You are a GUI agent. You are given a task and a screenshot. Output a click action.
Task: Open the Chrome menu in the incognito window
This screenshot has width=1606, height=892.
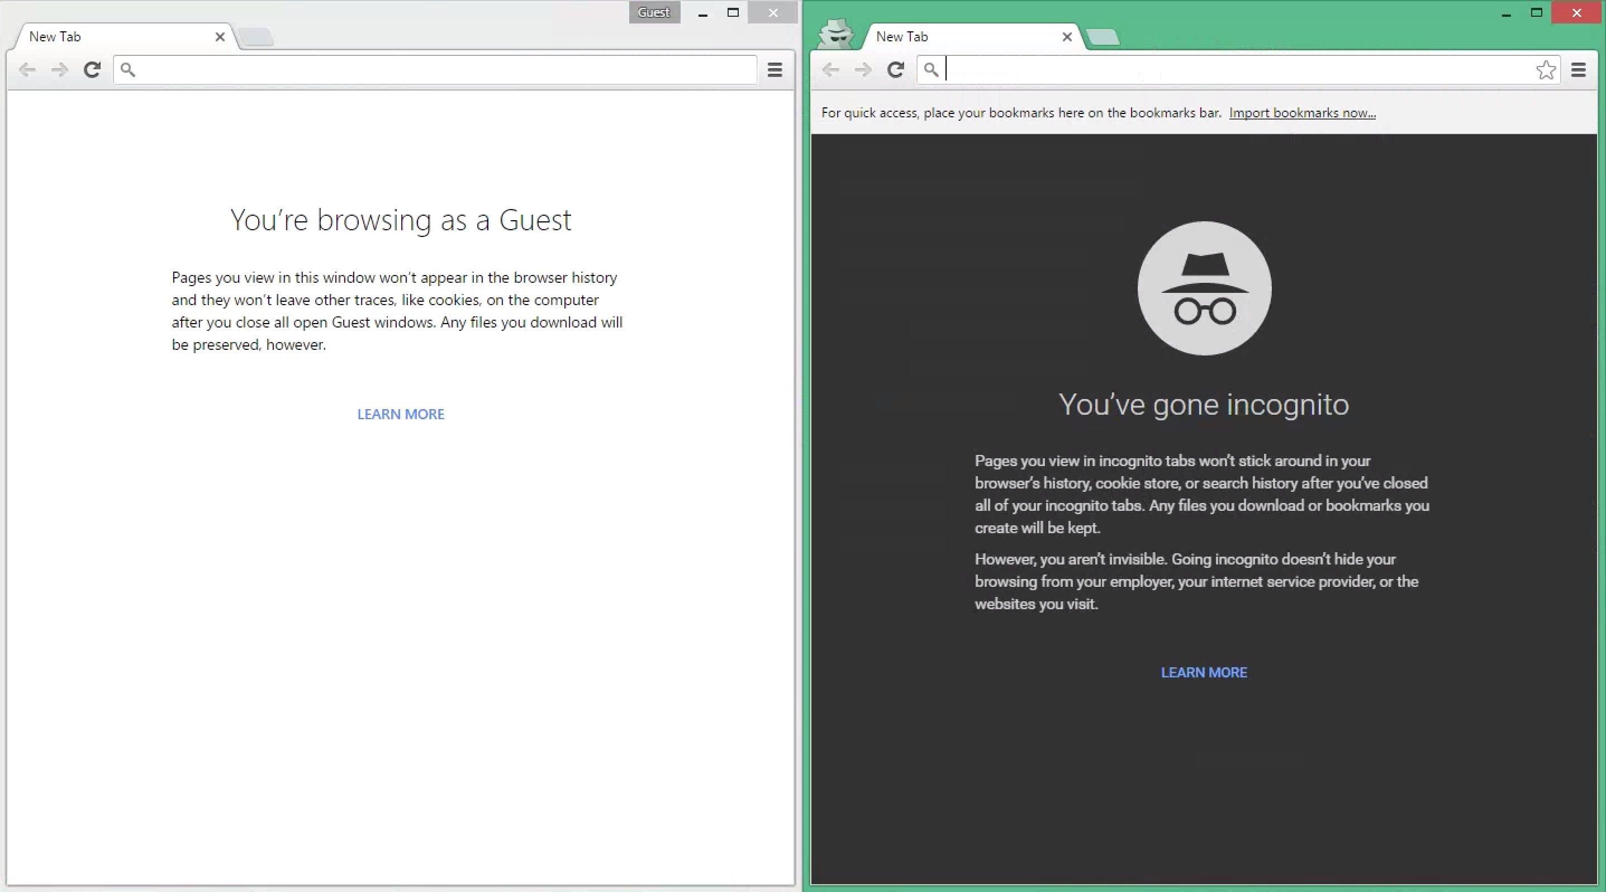point(1578,70)
